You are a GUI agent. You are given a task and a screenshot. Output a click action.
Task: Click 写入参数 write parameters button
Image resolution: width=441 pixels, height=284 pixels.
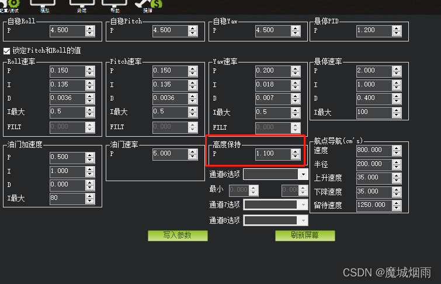pyautogui.click(x=178, y=235)
